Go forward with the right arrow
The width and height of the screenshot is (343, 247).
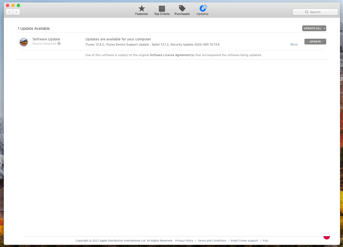[17, 12]
